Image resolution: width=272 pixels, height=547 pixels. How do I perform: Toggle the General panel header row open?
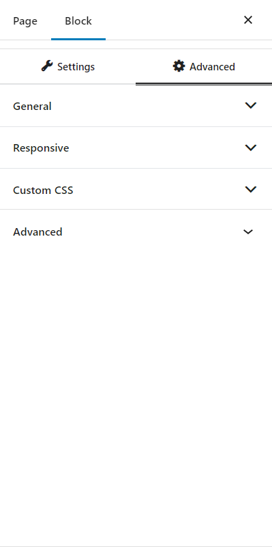(136, 106)
